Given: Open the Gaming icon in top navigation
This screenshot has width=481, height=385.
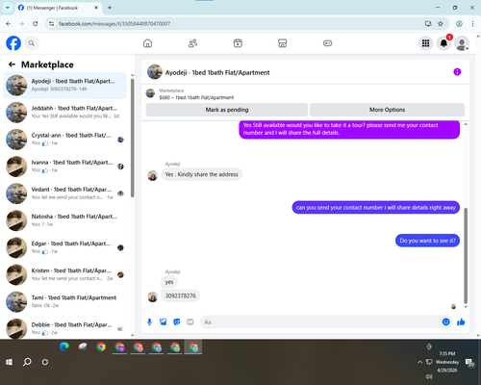Looking at the screenshot, I should (x=327, y=43).
